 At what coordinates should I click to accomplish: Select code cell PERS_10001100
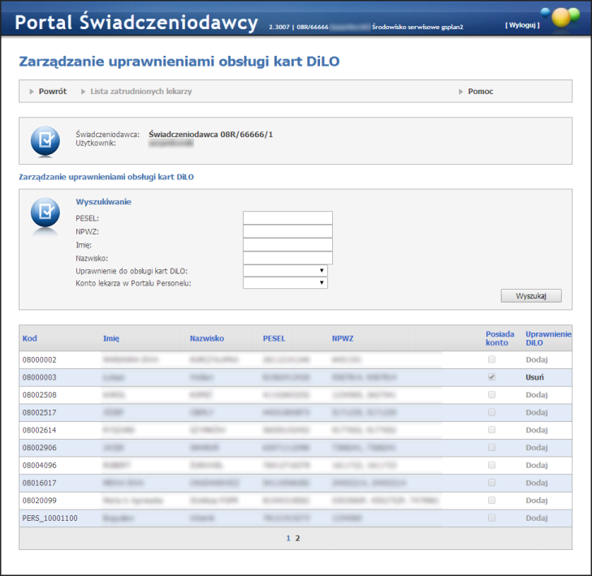[x=50, y=518]
